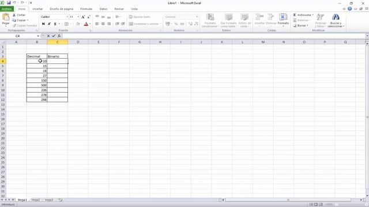Viewport: 369px width, 207px height.
Task: Open the Name Box dropdown arrow
Action: (x=38, y=36)
